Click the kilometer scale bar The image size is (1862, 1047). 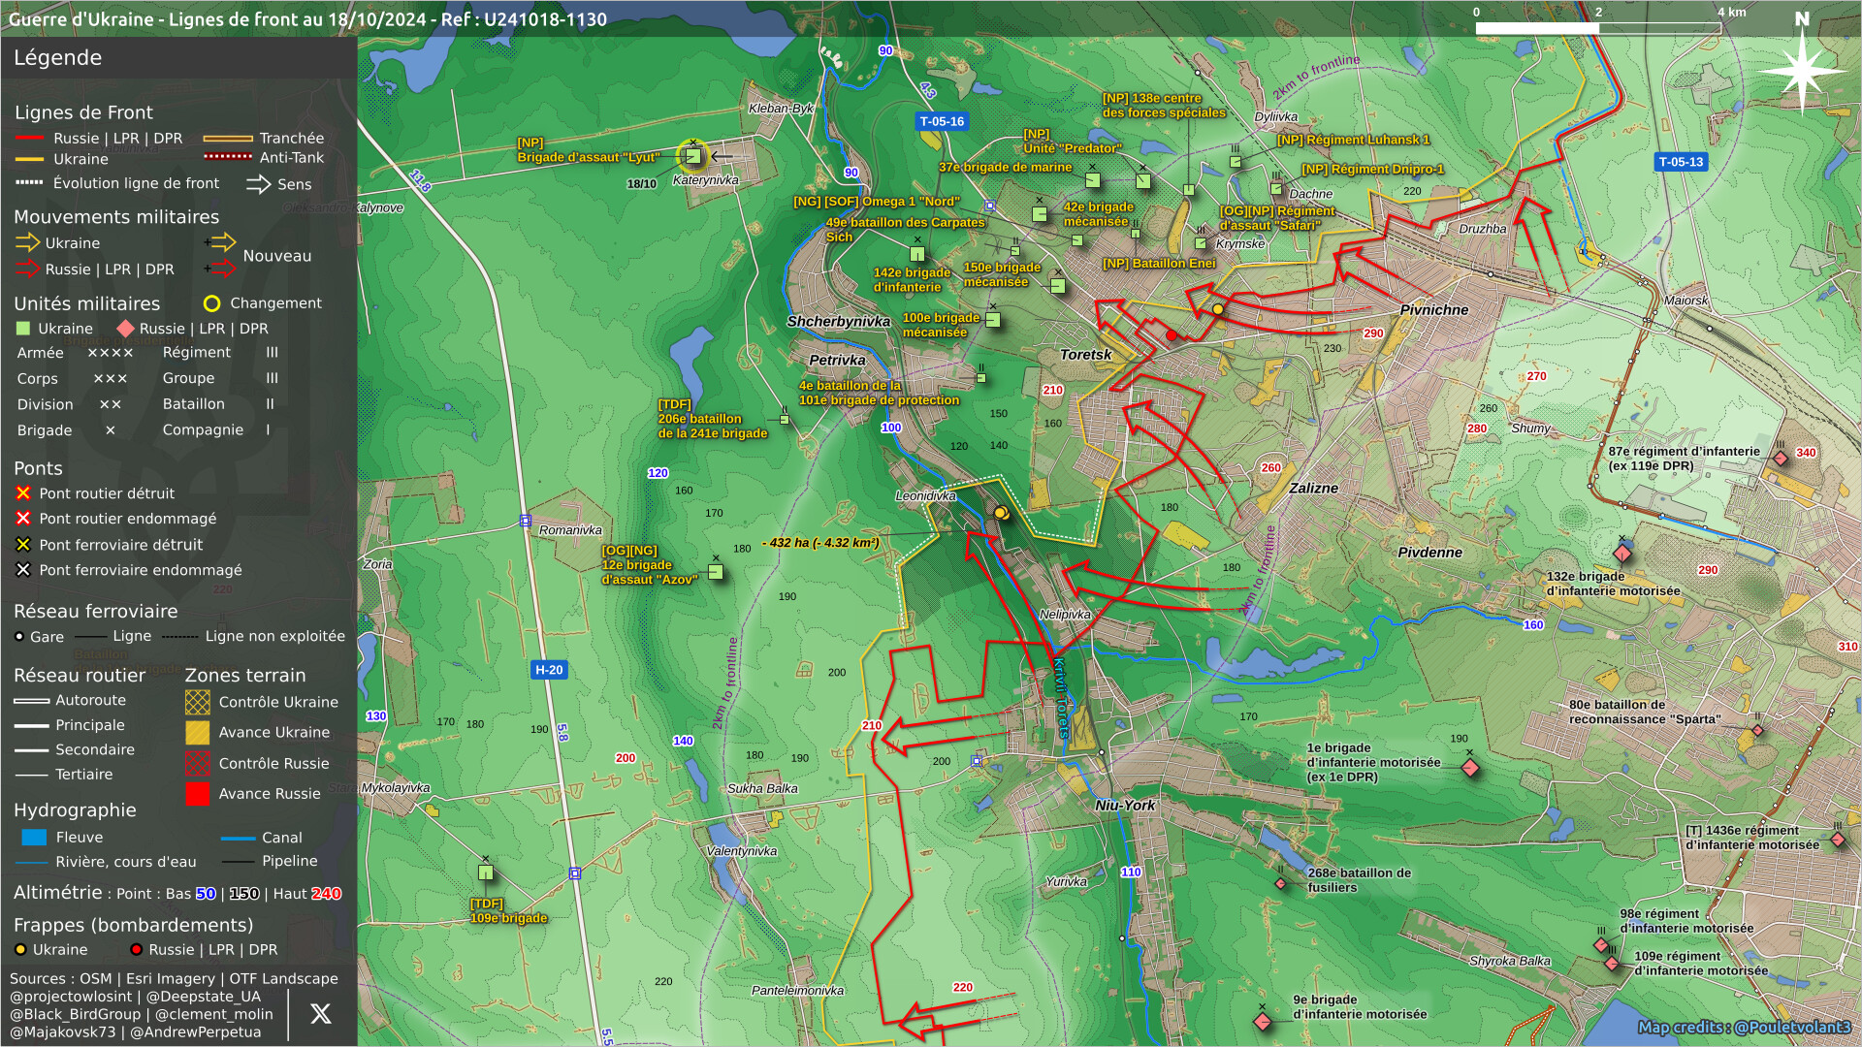pos(1597,28)
